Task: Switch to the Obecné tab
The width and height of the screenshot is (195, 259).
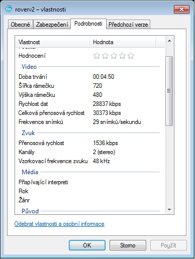Action: tap(20, 25)
